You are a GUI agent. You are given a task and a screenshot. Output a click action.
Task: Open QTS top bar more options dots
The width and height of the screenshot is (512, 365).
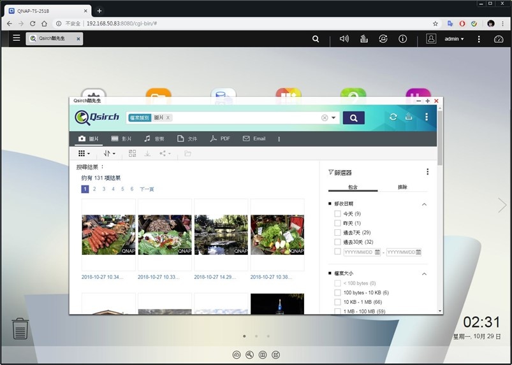(479, 39)
